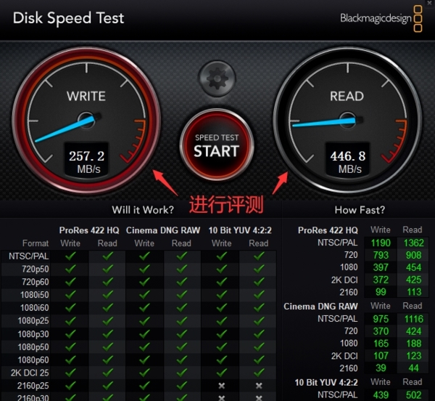Click the Blackmagicdesign logo

point(381,19)
